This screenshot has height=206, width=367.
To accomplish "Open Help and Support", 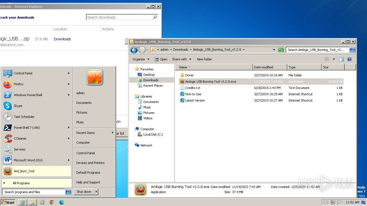I will point(88,182).
